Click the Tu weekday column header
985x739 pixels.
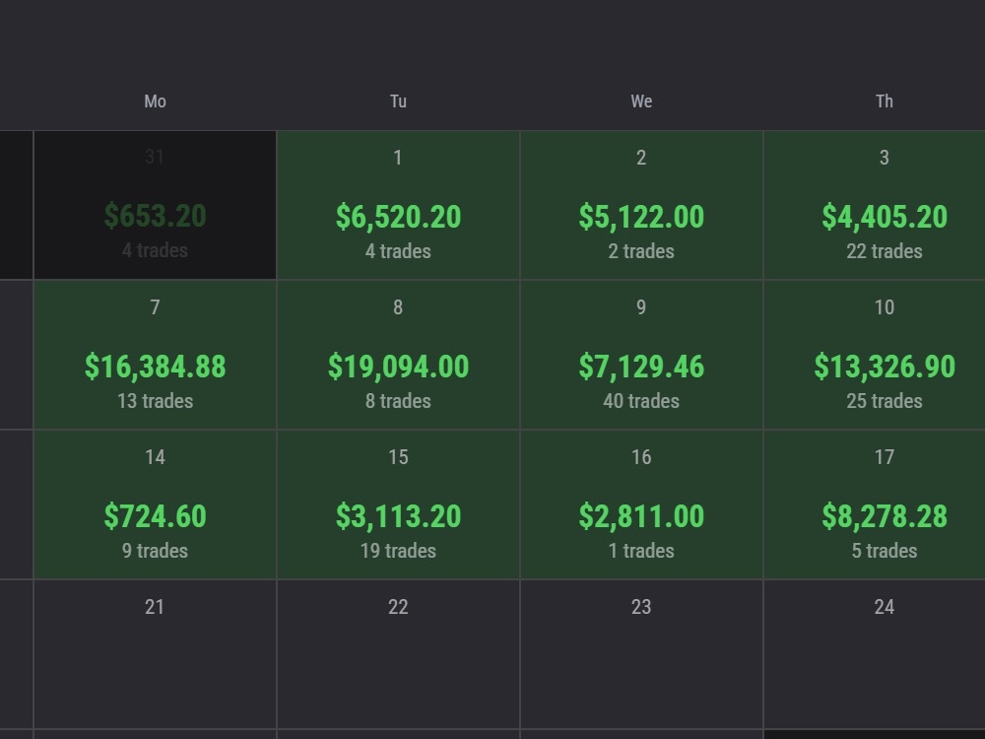pos(398,101)
